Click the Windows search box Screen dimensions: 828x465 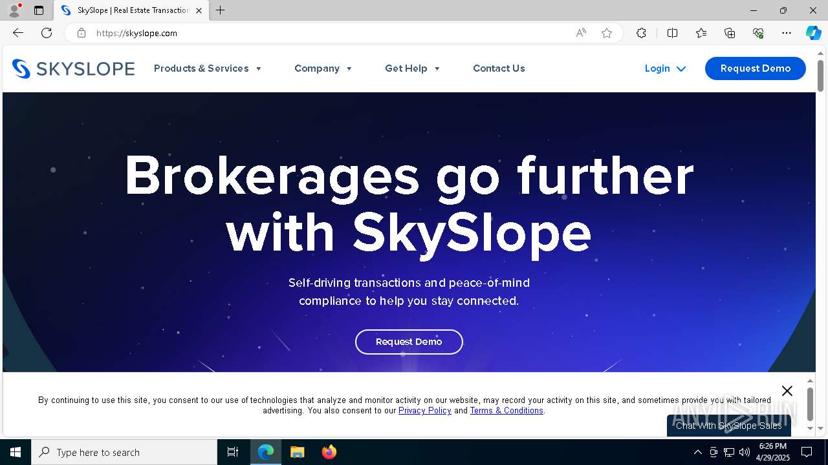click(x=124, y=452)
